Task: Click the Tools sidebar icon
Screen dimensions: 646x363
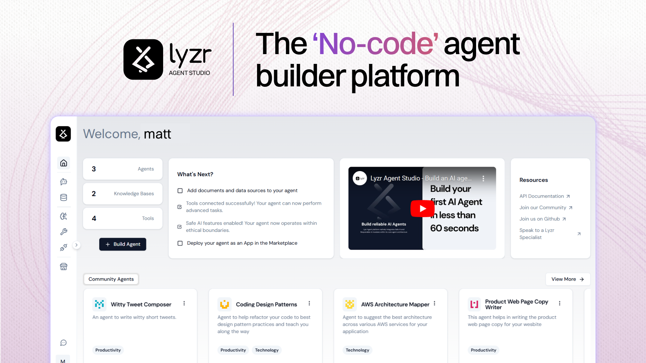Action: click(x=64, y=231)
